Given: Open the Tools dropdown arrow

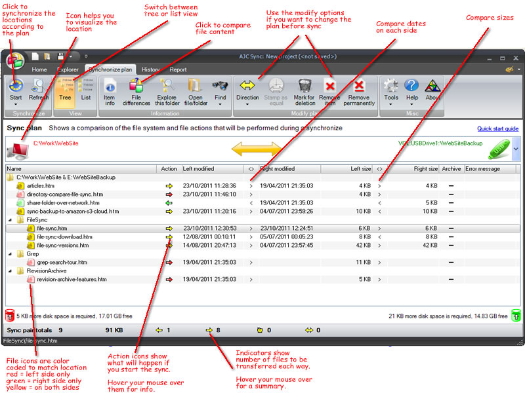Looking at the screenshot, I should pyautogui.click(x=390, y=104).
